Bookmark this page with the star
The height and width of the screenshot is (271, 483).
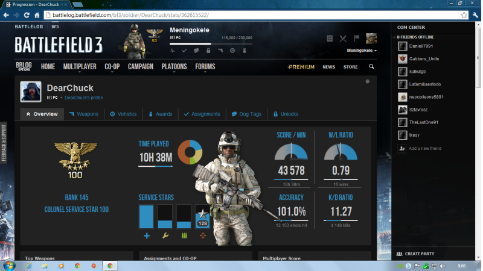(x=464, y=15)
